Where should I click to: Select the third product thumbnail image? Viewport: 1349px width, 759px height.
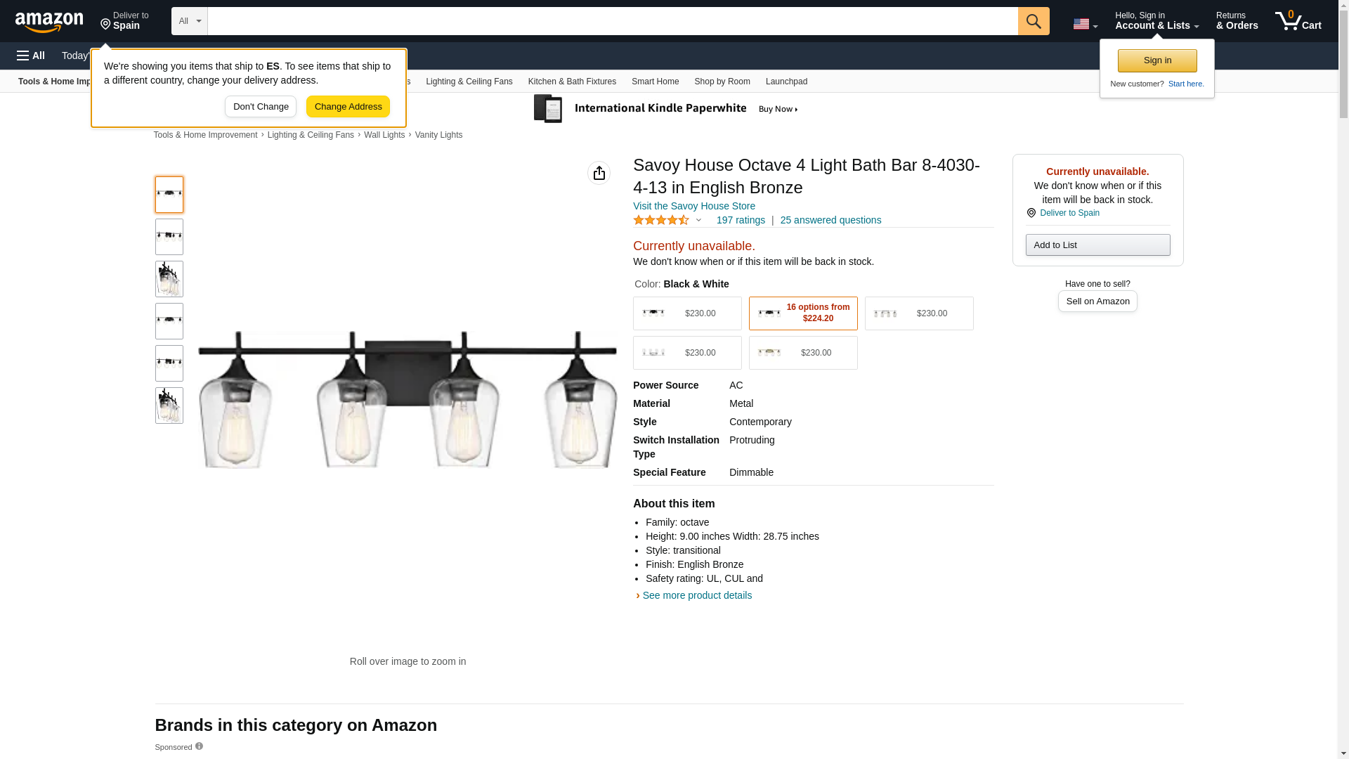[169, 279]
